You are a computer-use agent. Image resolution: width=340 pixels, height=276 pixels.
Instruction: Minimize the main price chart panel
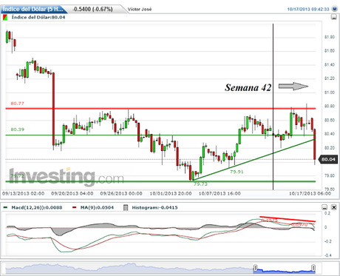tap(334, 17)
